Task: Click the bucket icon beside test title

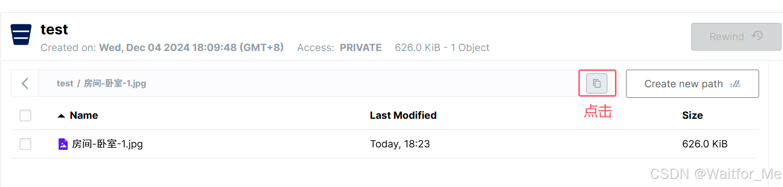Action: pyautogui.click(x=21, y=34)
